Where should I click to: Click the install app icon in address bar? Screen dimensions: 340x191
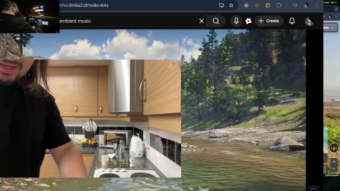222,5
